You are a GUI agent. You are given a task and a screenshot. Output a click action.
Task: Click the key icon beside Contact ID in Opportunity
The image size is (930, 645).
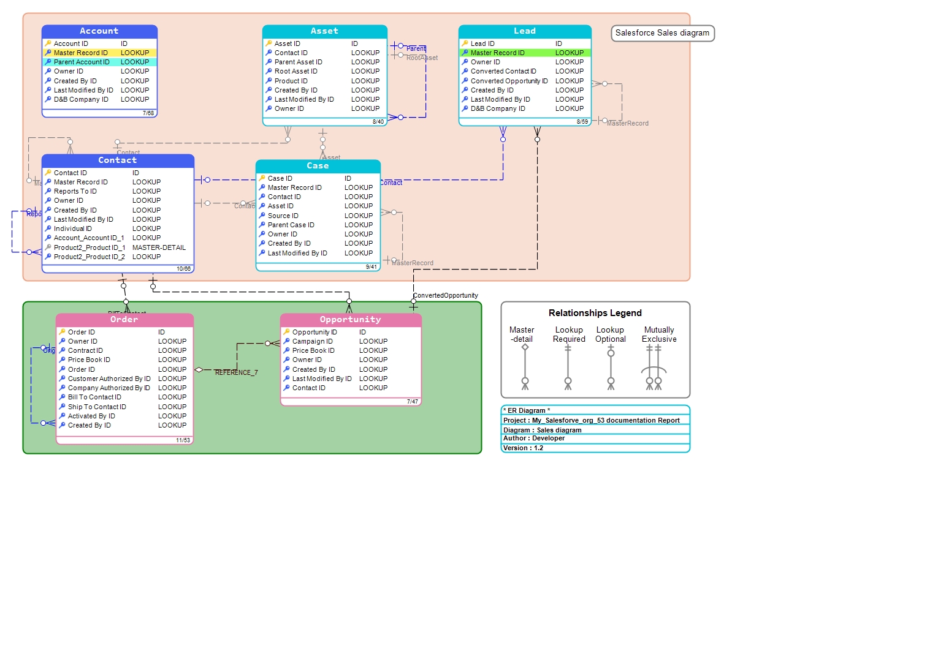click(x=286, y=388)
